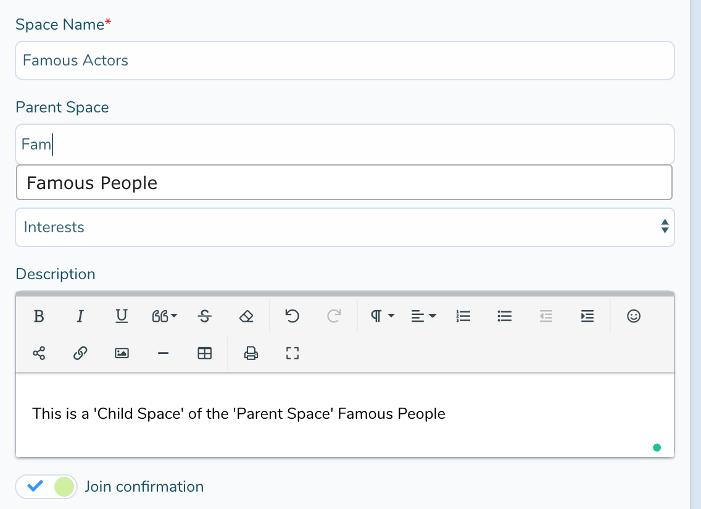Select Famous People suggestion
Screen dimensions: 701x509
[x=344, y=183]
